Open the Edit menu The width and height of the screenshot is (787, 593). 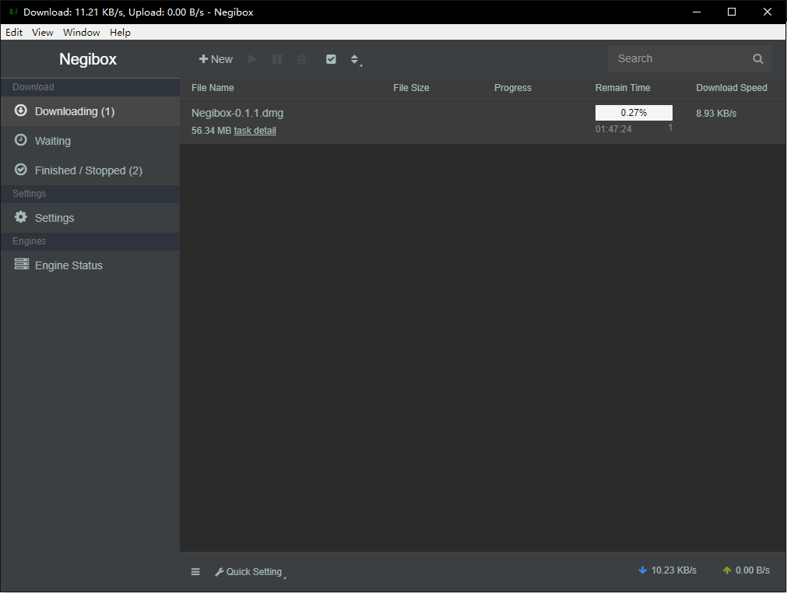(x=14, y=32)
